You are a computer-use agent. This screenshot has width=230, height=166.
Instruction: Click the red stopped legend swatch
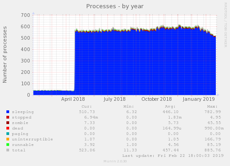coord(8,117)
